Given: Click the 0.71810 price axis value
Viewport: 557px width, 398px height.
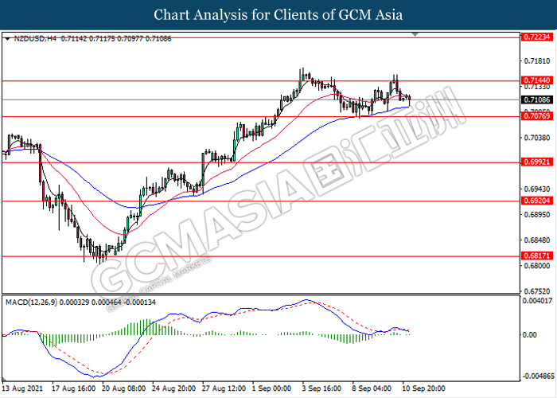Looking at the screenshot, I should pos(537,61).
